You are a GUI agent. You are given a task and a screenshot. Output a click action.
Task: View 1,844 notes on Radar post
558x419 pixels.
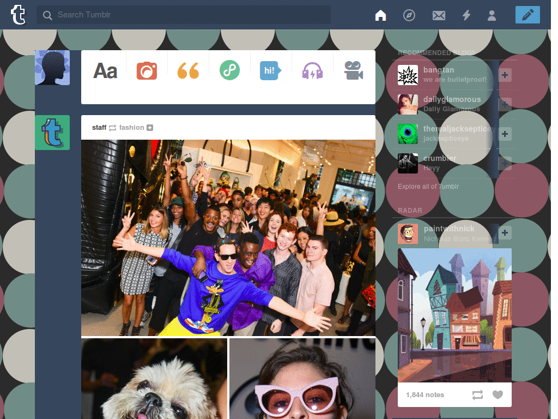(425, 395)
